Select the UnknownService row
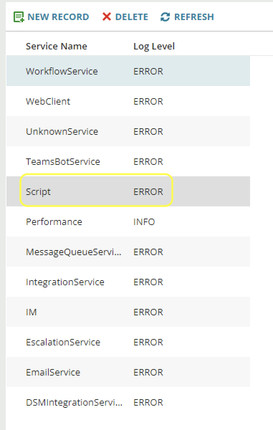The image size is (273, 430). click(x=128, y=131)
